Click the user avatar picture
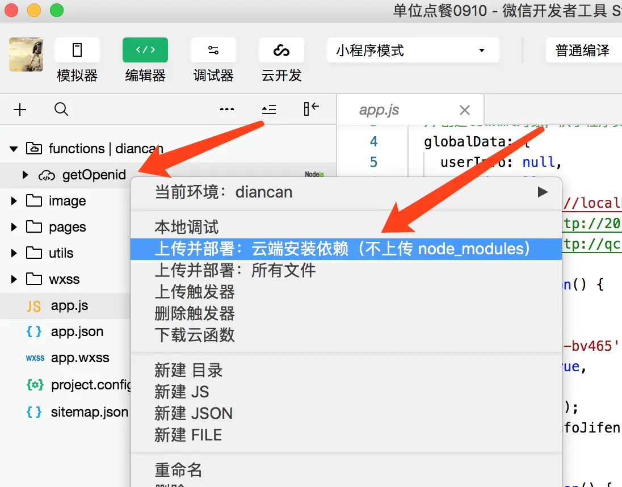 [26, 54]
